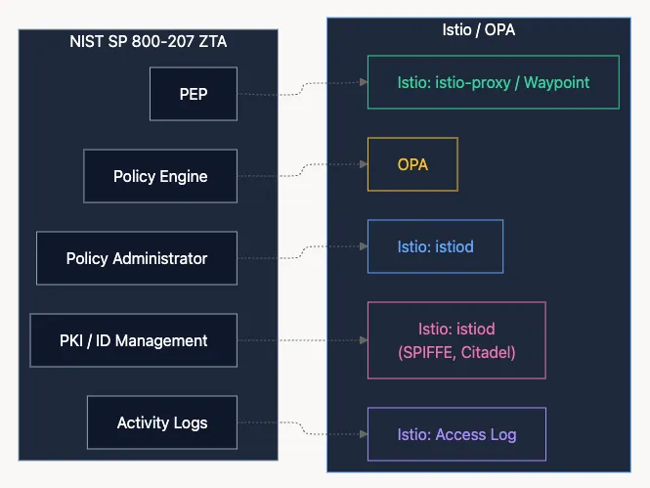Select the pink istiod (SPIFFE, Citadel) node

[455, 340]
